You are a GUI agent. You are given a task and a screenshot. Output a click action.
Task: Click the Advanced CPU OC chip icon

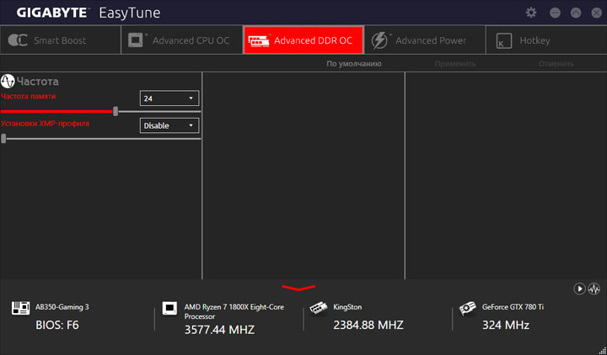click(136, 40)
